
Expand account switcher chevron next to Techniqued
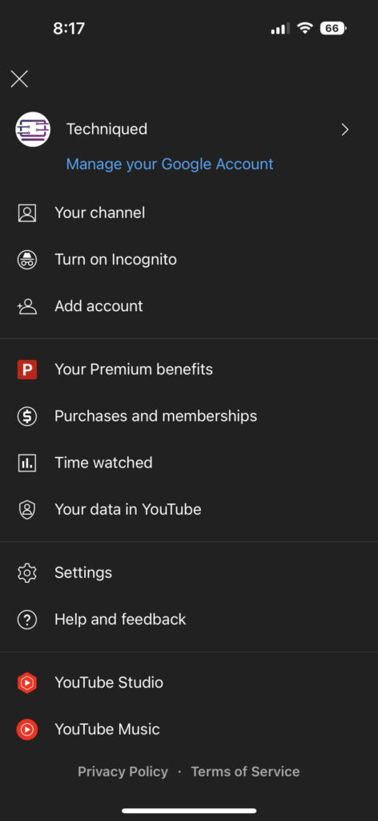click(x=344, y=129)
